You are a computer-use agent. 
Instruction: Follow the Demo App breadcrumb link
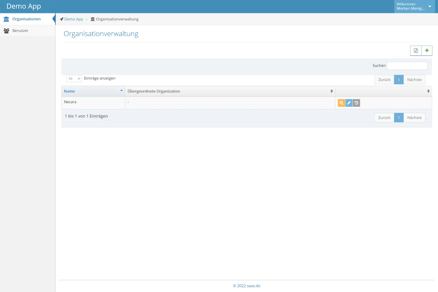(x=74, y=19)
